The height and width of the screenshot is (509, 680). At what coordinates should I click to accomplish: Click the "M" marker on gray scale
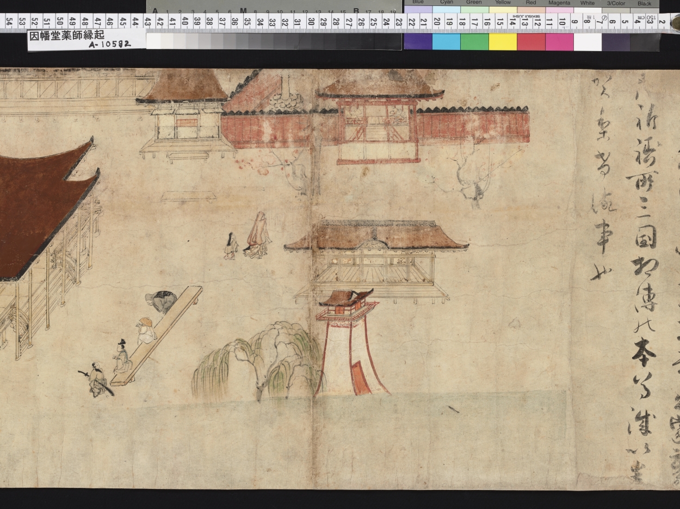point(243,10)
